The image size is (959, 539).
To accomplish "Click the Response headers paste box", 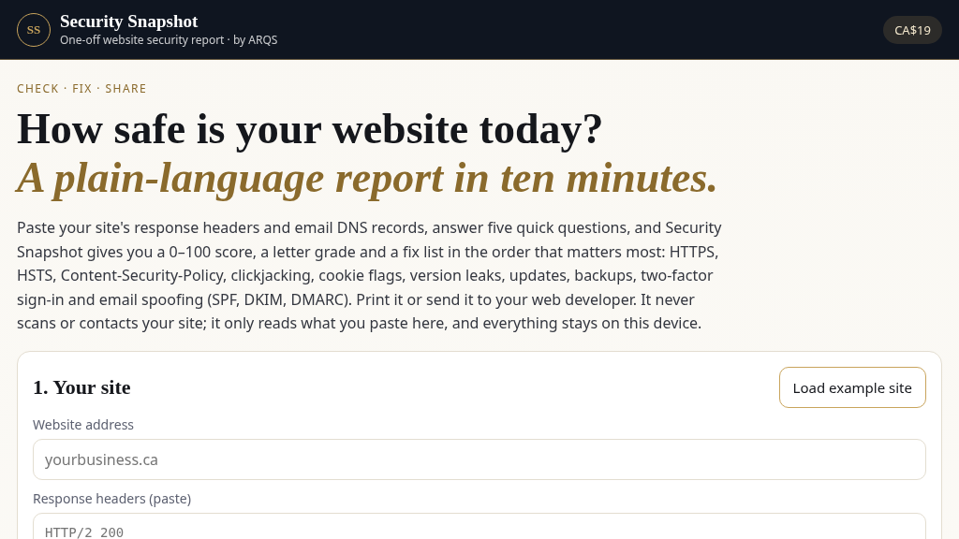I will coord(479,526).
